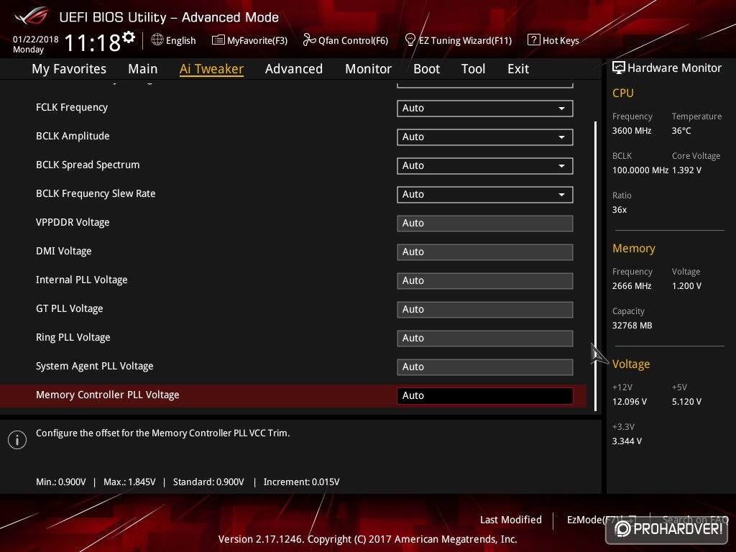
Task: Click the VPPDDR Voltage input field
Action: [485, 224]
